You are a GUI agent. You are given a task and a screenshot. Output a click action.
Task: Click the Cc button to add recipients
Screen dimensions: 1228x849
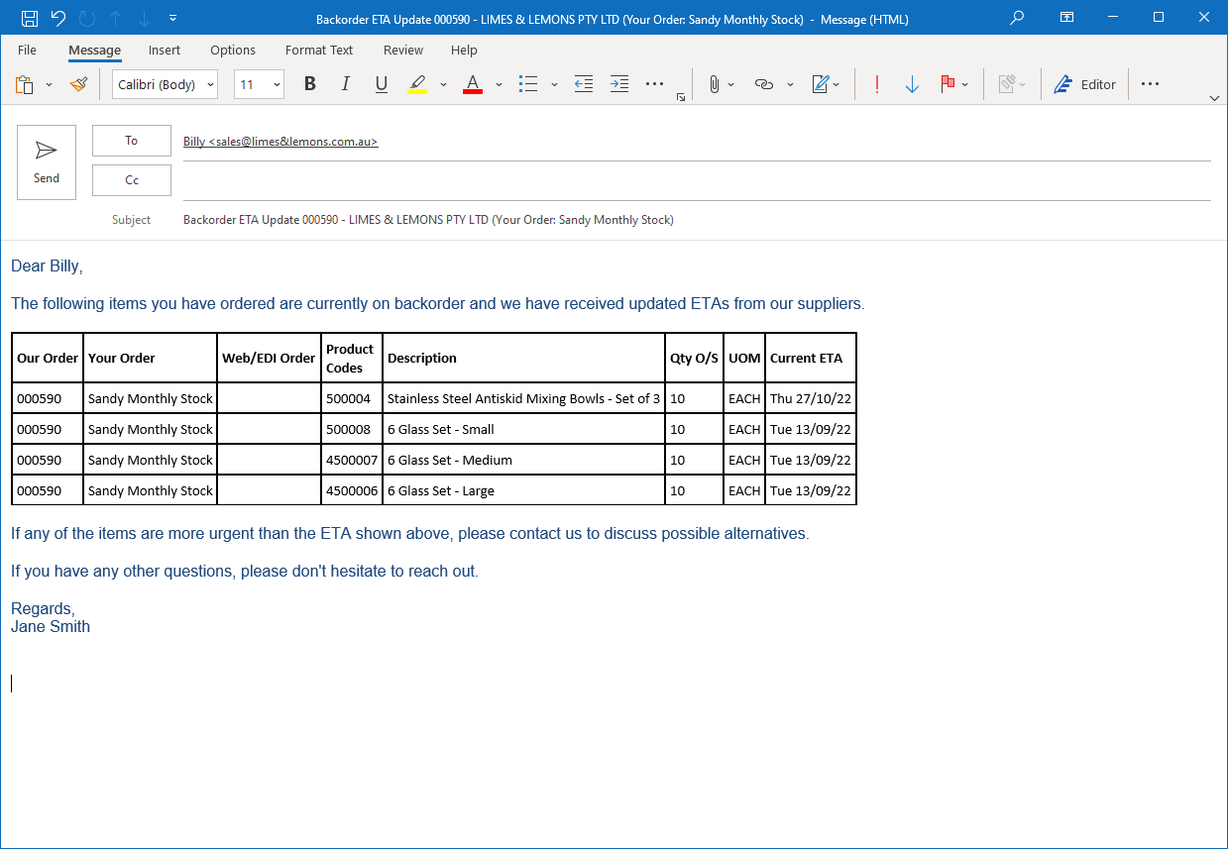[x=132, y=180]
